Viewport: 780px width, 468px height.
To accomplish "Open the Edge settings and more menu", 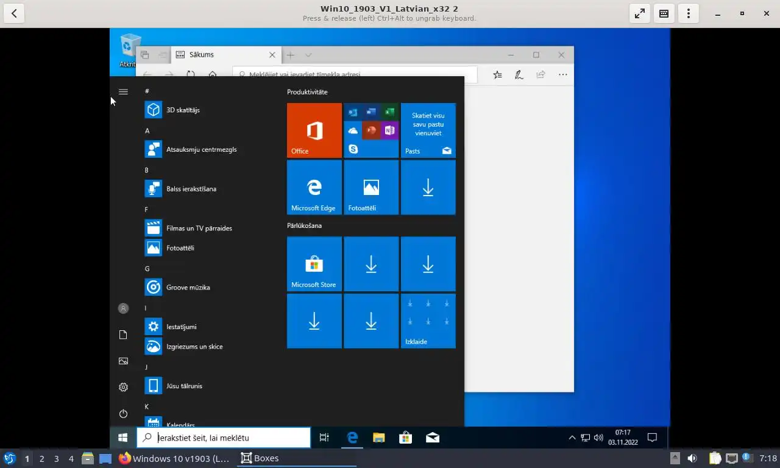I will 562,74.
